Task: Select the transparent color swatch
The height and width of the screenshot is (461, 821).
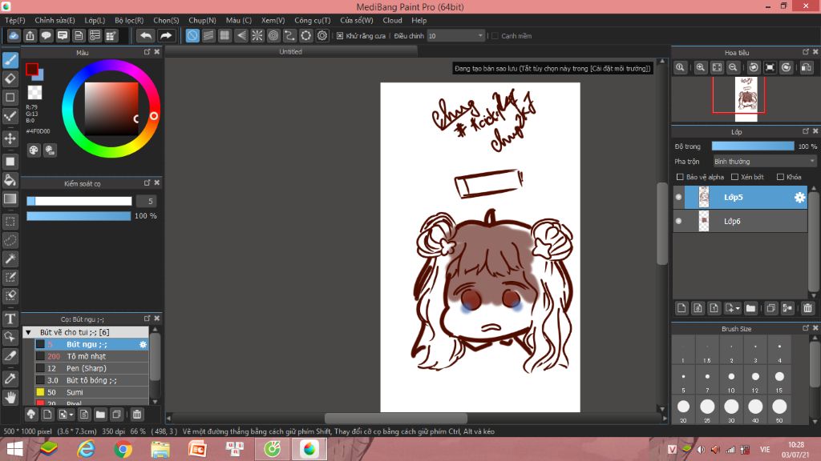Action: tap(34, 93)
